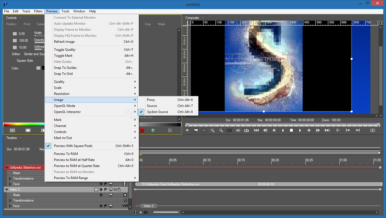Step forward one frame

(309, 131)
